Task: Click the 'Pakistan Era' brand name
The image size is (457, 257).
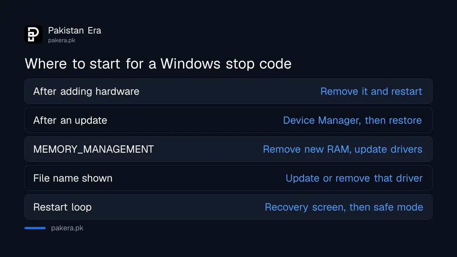Action: click(75, 30)
